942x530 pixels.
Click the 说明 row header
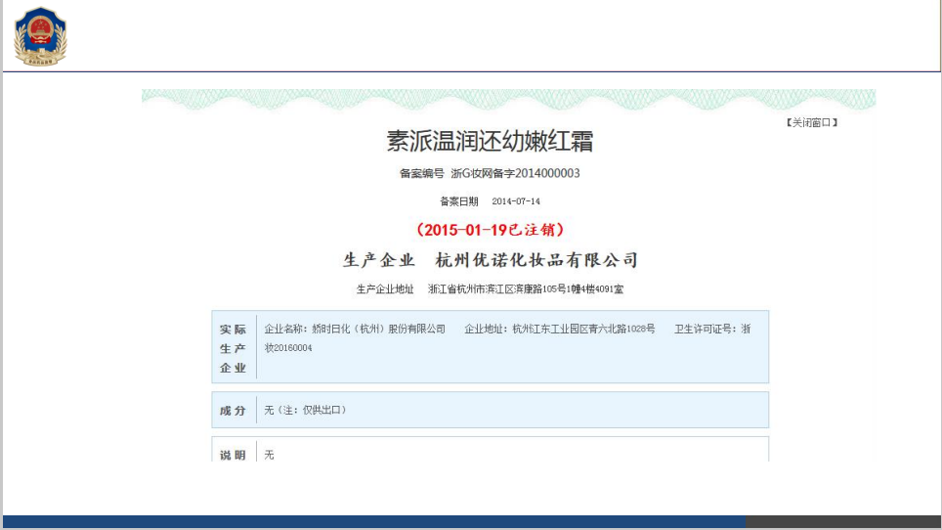point(234,455)
